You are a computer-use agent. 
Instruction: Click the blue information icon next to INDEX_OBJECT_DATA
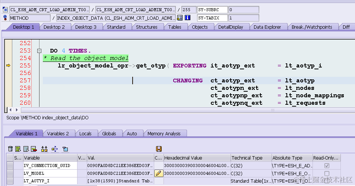[187, 18]
